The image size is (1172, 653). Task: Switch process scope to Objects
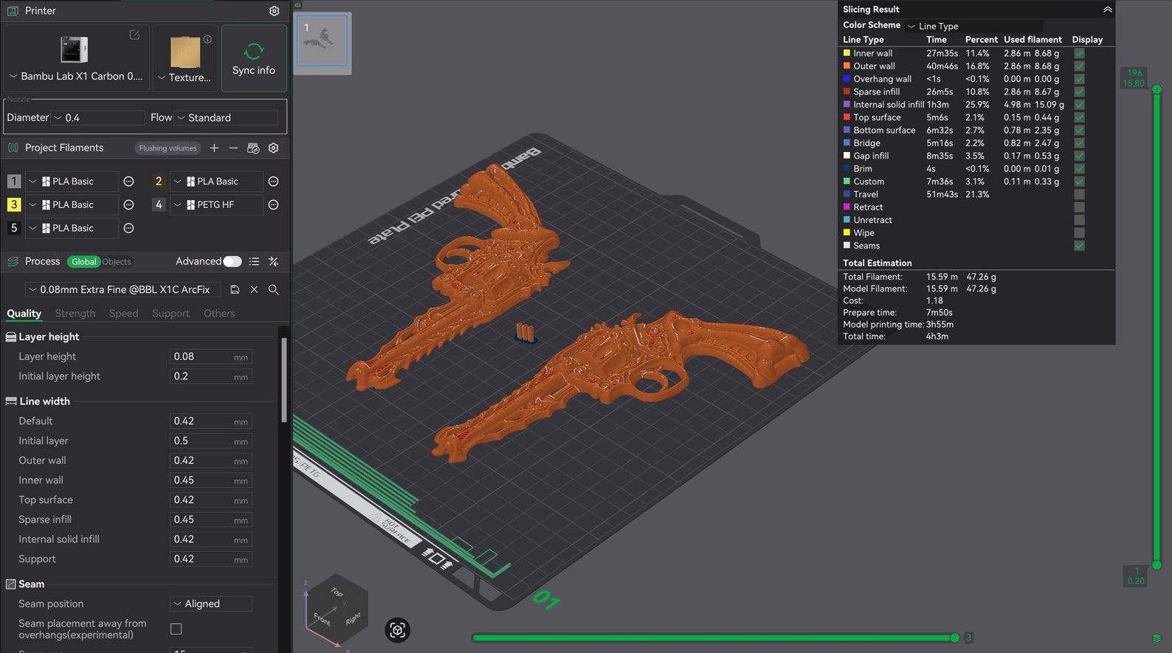pyautogui.click(x=117, y=262)
